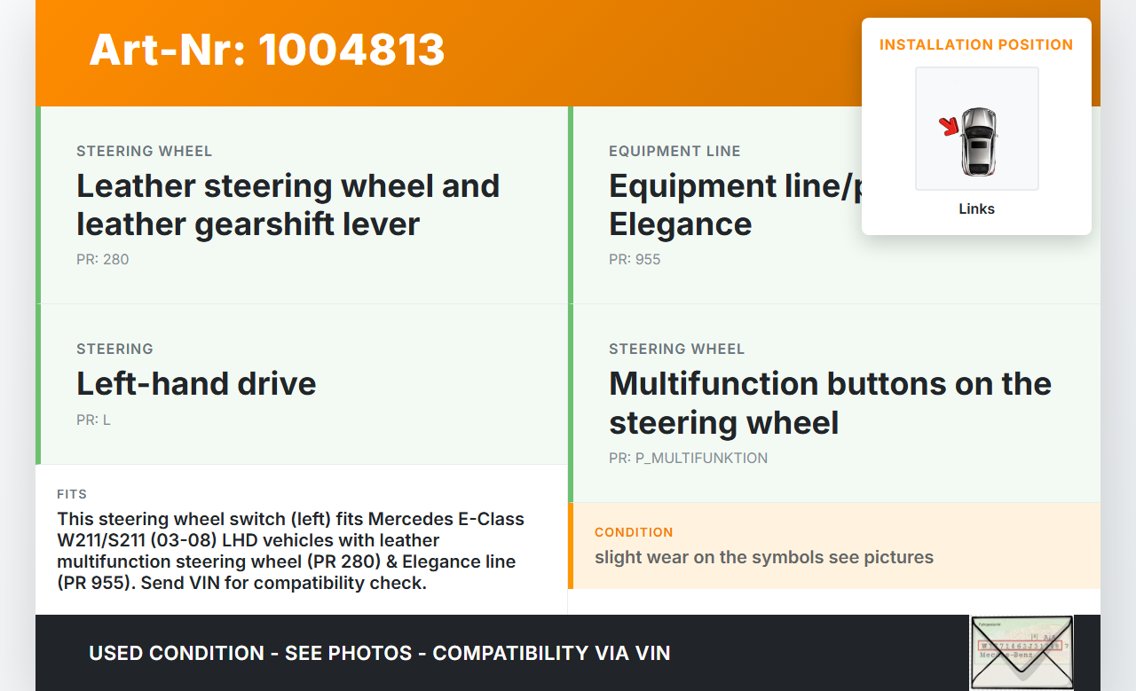The height and width of the screenshot is (691, 1136).
Task: Click the 'Used Condition' footer banner text
Action: [x=379, y=653]
